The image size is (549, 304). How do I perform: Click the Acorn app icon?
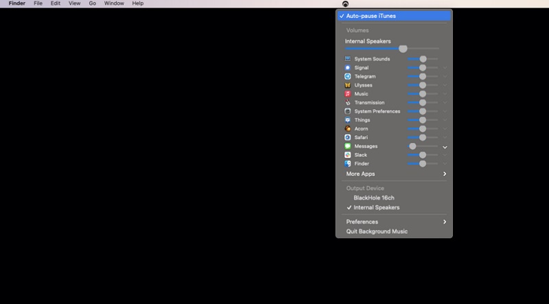[x=348, y=129]
